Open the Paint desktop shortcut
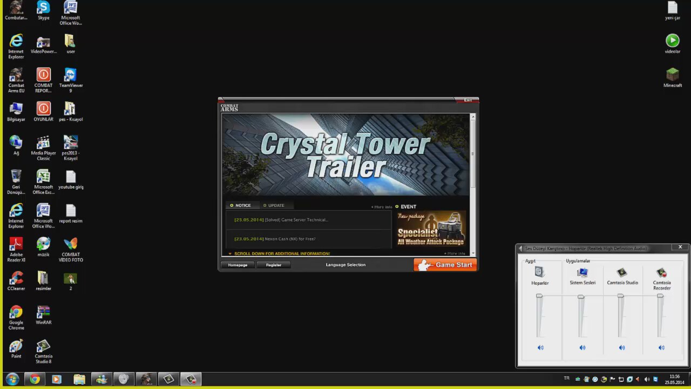This screenshot has height=389, width=691. [x=16, y=349]
